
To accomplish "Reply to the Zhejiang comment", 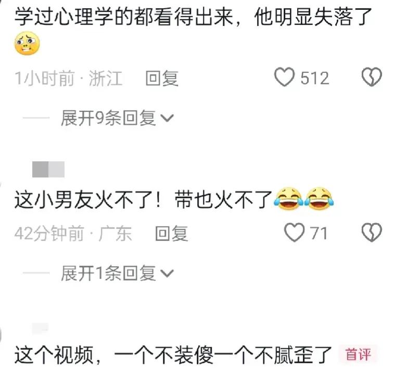I will (x=162, y=78).
